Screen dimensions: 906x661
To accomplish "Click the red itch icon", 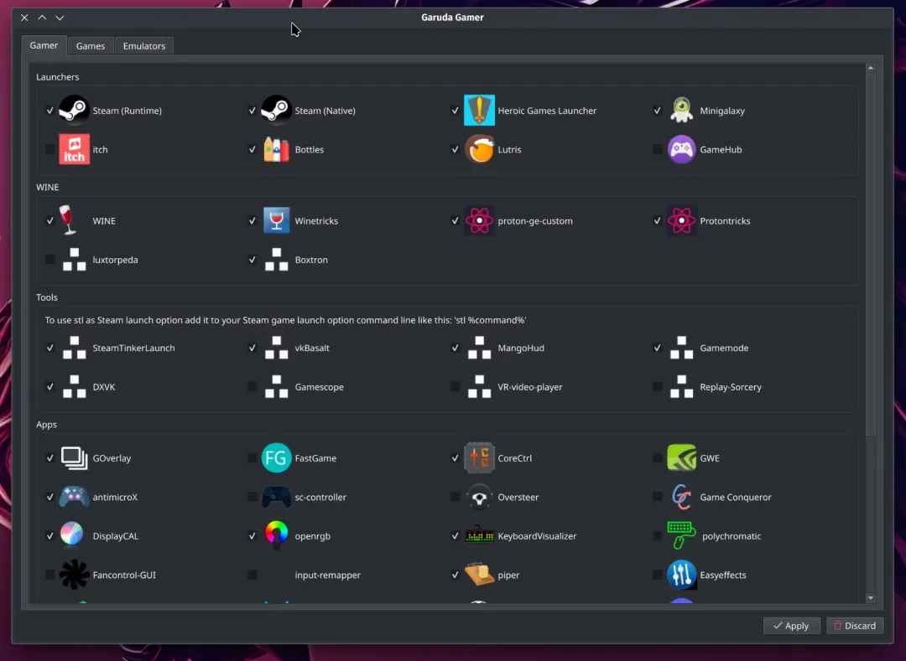I will [x=74, y=149].
